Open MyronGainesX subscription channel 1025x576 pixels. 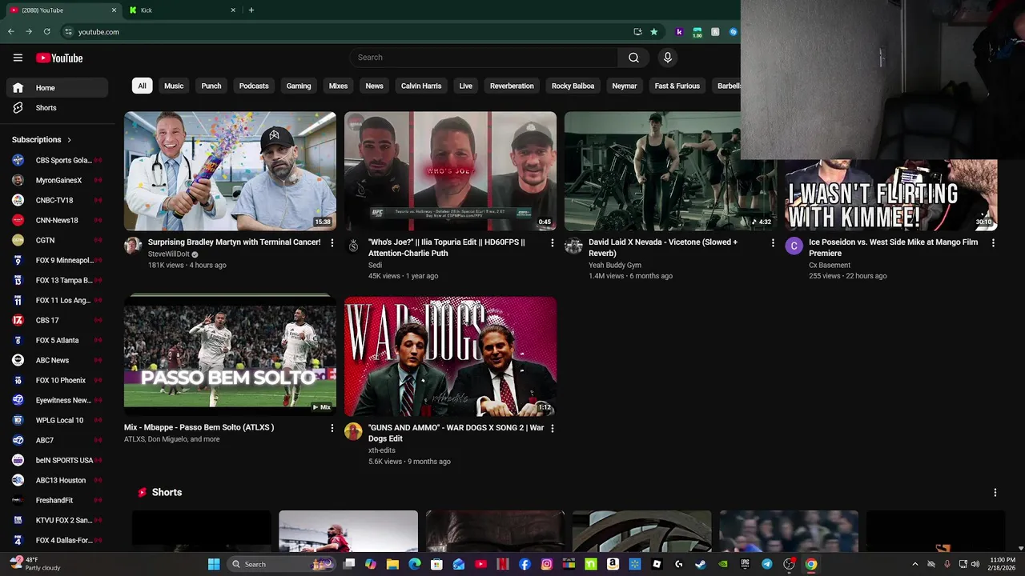(x=57, y=180)
